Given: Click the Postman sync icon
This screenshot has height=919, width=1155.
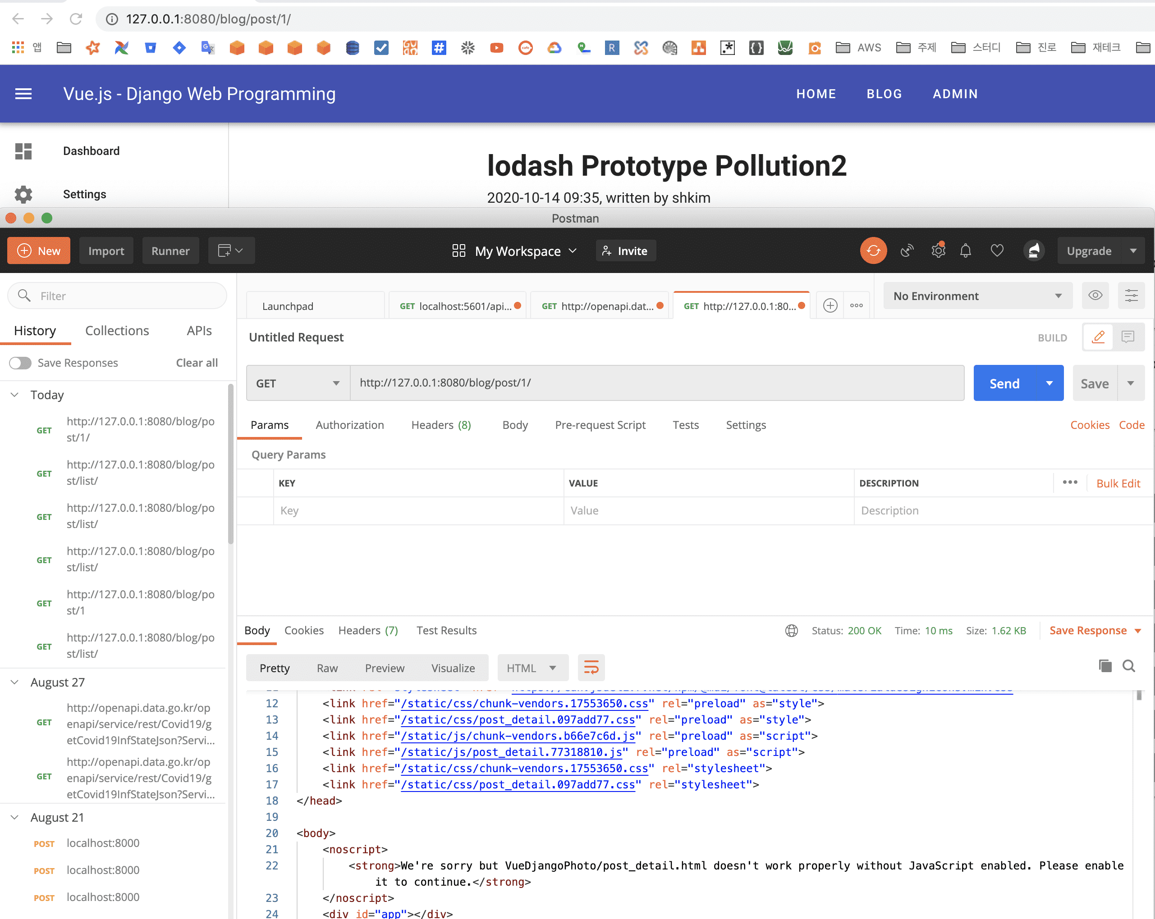Looking at the screenshot, I should tap(873, 251).
